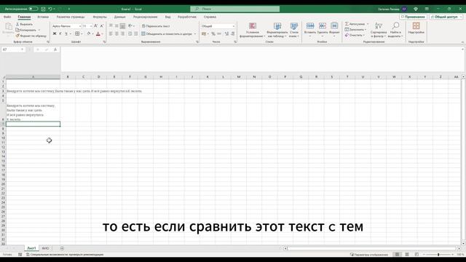Click the Undo arrow icon
This screenshot has height=262, width=466.
(50, 9)
